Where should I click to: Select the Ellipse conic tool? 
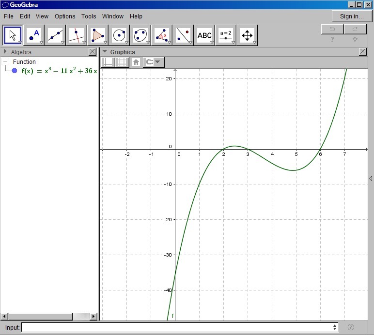coord(140,35)
